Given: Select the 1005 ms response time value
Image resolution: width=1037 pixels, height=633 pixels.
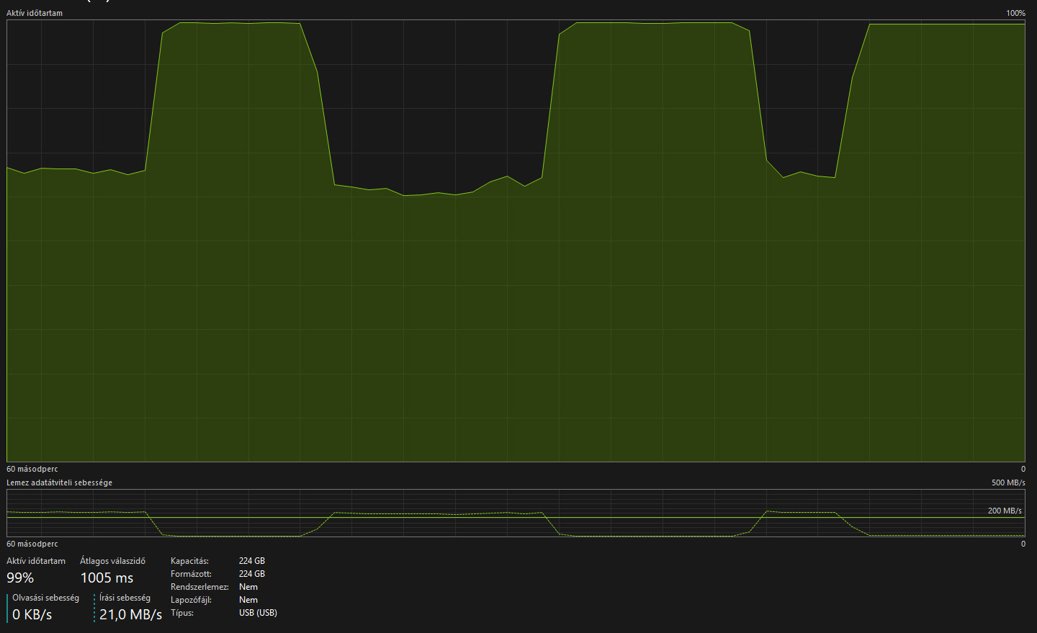Looking at the screenshot, I should click(x=107, y=578).
